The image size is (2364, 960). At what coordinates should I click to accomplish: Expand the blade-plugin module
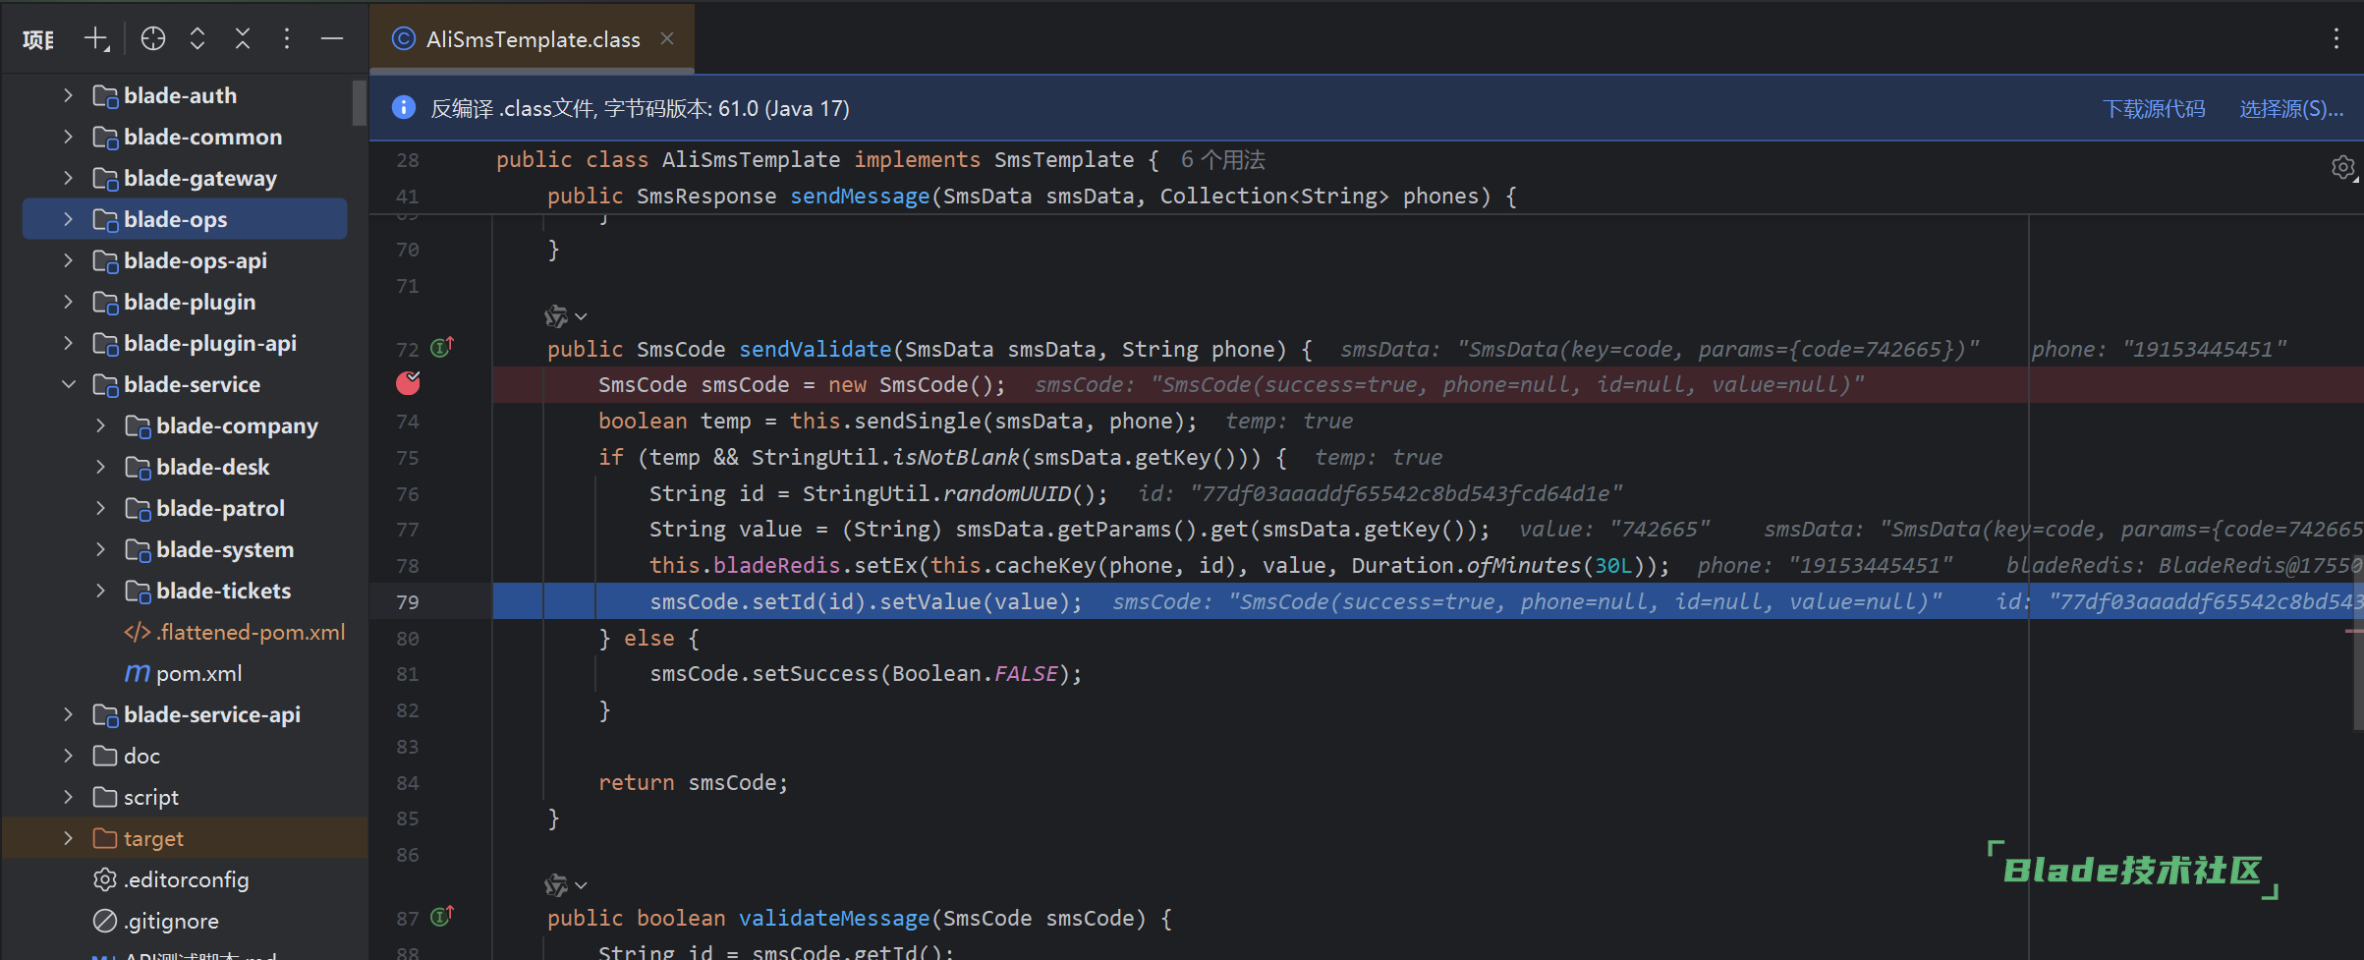point(68,302)
